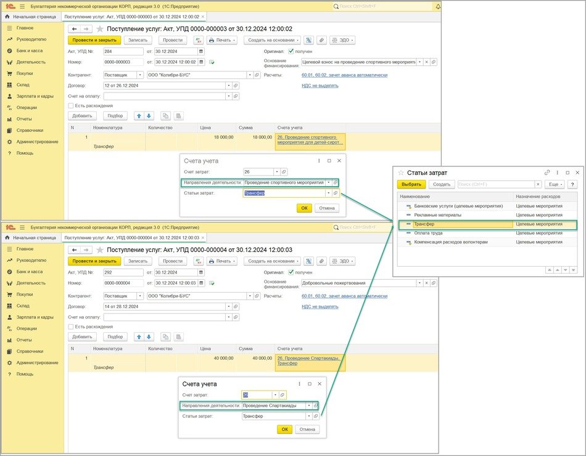Image resolution: width=586 pixels, height=456 pixels.
Task: Click Поиск search field in Статьи затрат
Action: click(498, 184)
